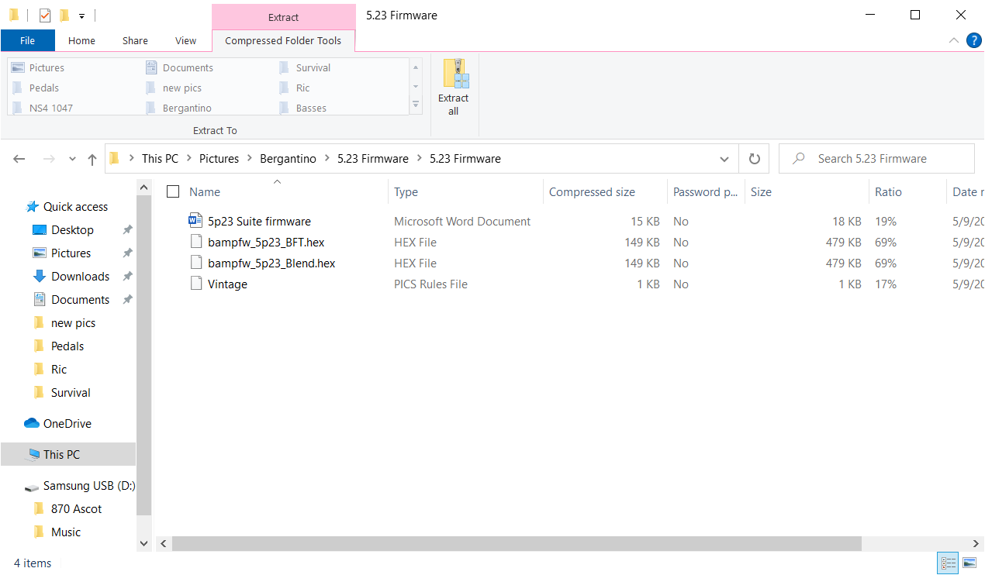Image resolution: width=985 pixels, height=575 pixels.
Task: Choose Documents in Extract To gallery
Action: tap(188, 67)
